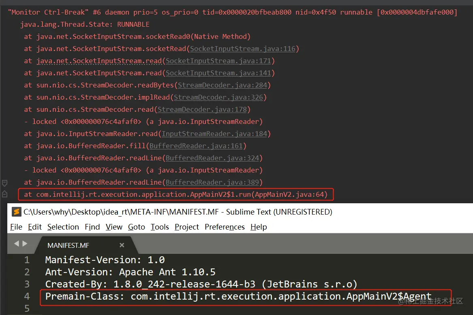Image resolution: width=473 pixels, height=315 pixels.
Task: Open BufferedReader.java:161 link
Action: pos(196,146)
